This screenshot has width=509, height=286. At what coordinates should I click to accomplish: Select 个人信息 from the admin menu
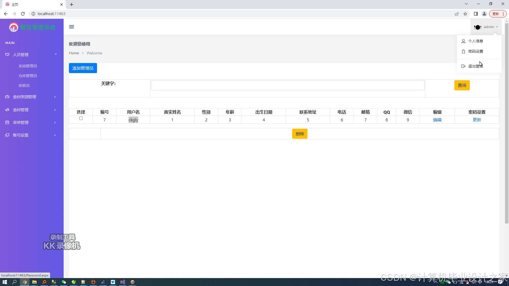[476, 41]
